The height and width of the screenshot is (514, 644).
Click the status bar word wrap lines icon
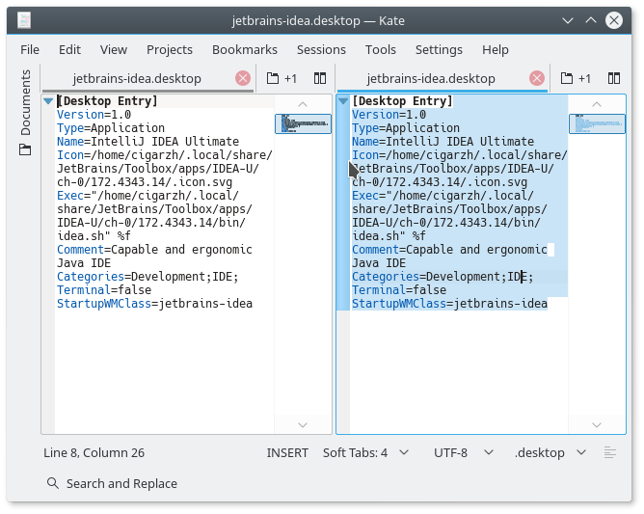(x=610, y=453)
